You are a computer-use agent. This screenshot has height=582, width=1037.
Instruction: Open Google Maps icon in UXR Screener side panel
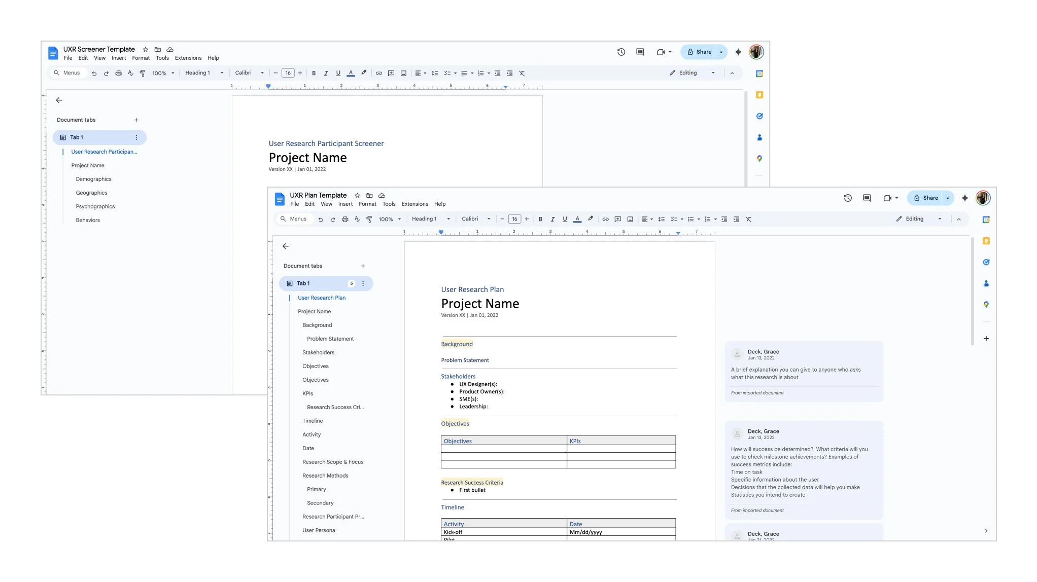tap(759, 159)
